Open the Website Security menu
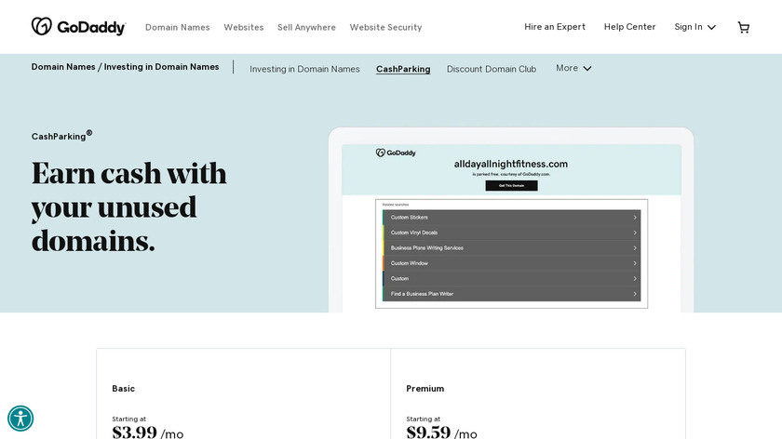Viewport: 782px width, 439px height. coord(385,27)
